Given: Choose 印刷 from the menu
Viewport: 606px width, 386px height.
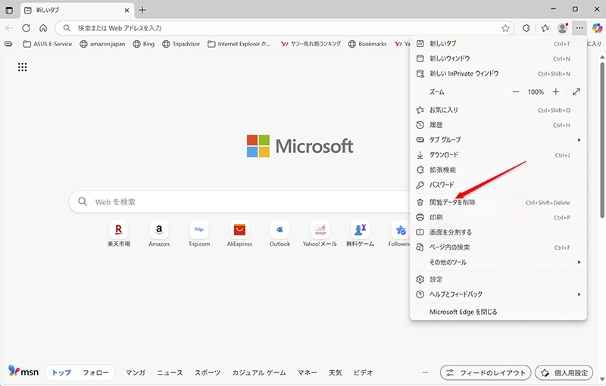Looking at the screenshot, I should click(x=498, y=217).
